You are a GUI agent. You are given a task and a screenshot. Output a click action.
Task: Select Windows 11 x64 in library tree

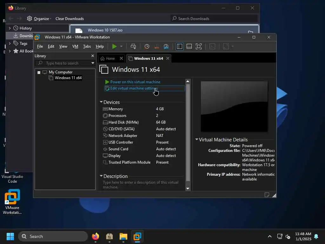[68, 78]
